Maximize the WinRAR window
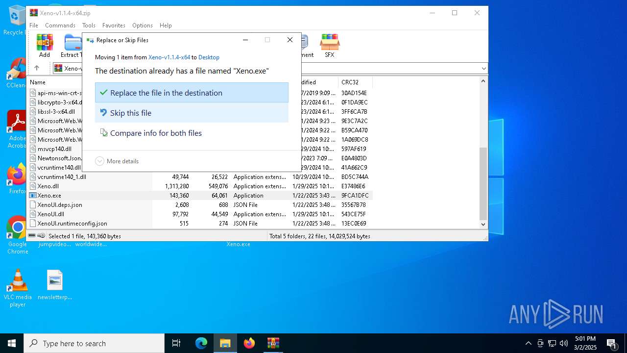The image size is (627, 353). 455,13
